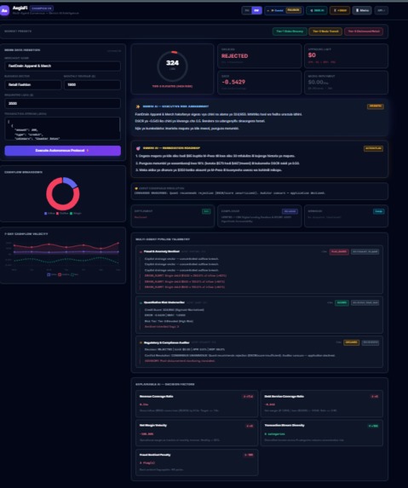Toggle green series legend in 7-day velocity chart
This screenshot has width=408, height=488.
coord(74,274)
